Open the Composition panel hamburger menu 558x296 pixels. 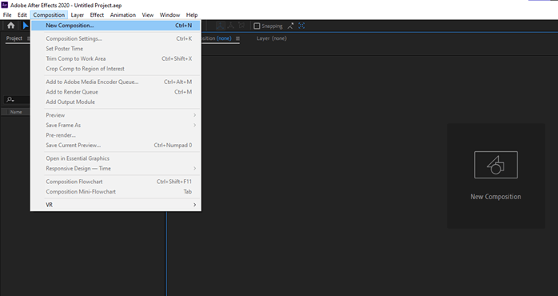click(237, 38)
